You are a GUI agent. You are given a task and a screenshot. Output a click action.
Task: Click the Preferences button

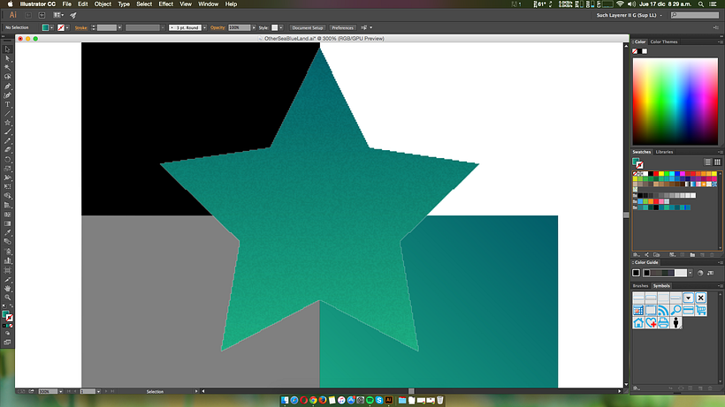[342, 27]
